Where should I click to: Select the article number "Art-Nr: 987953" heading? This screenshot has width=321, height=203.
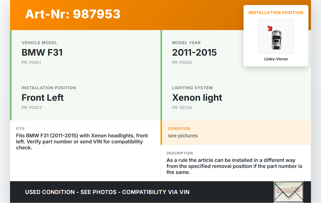coord(73,14)
